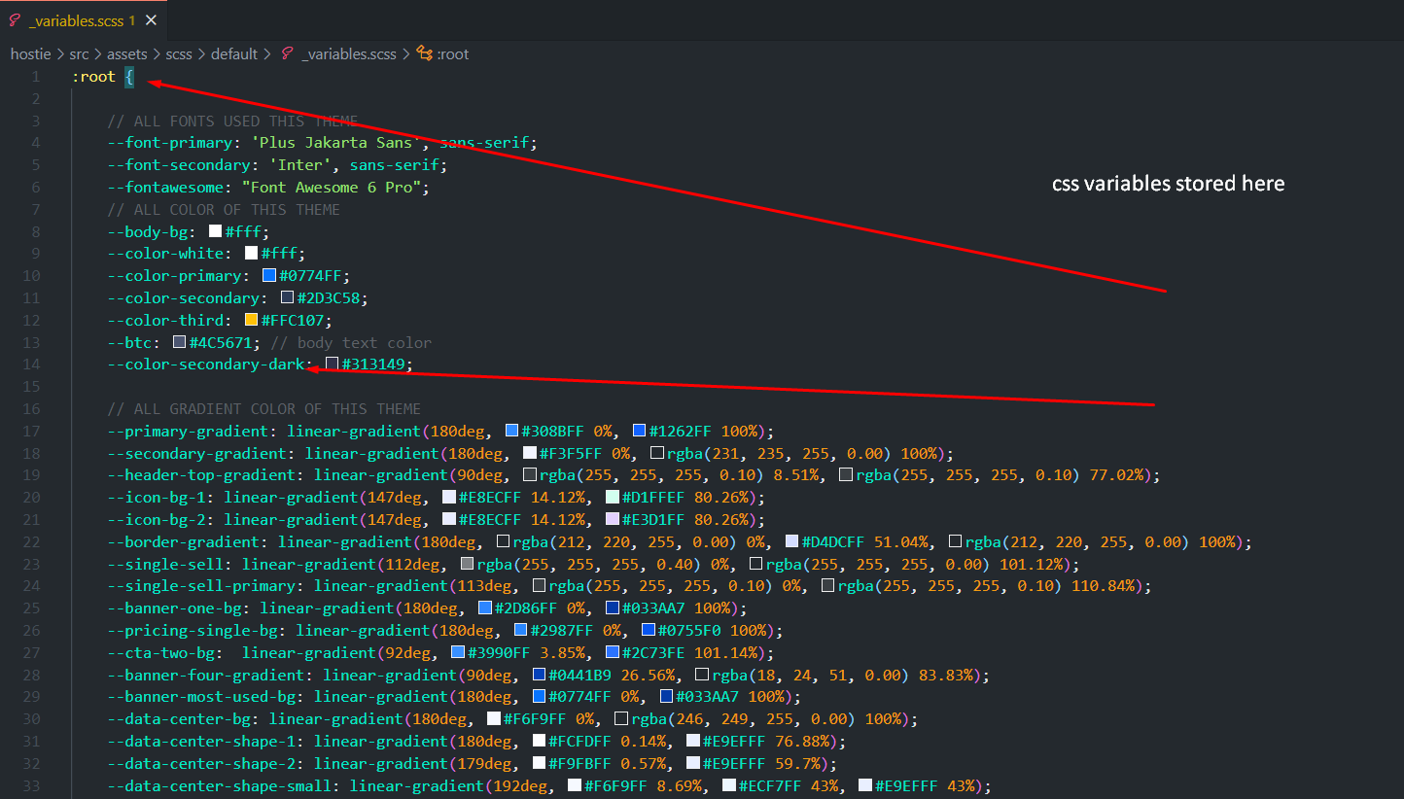
Task: Click the :root symbol icon in breadcrumbs
Action: [x=424, y=54]
